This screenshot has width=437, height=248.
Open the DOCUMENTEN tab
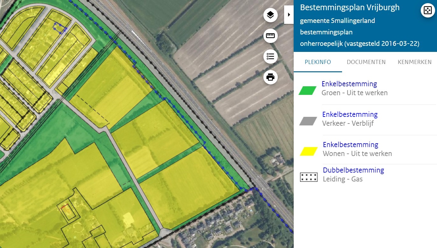[x=366, y=62]
